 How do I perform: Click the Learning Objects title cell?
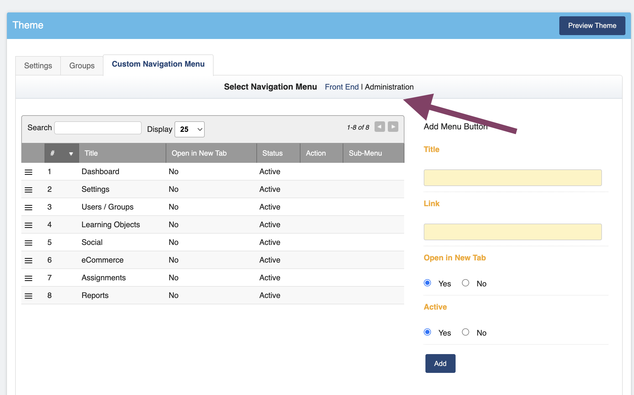tap(111, 224)
